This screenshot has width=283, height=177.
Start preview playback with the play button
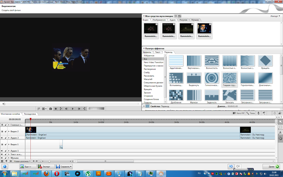[72, 109]
